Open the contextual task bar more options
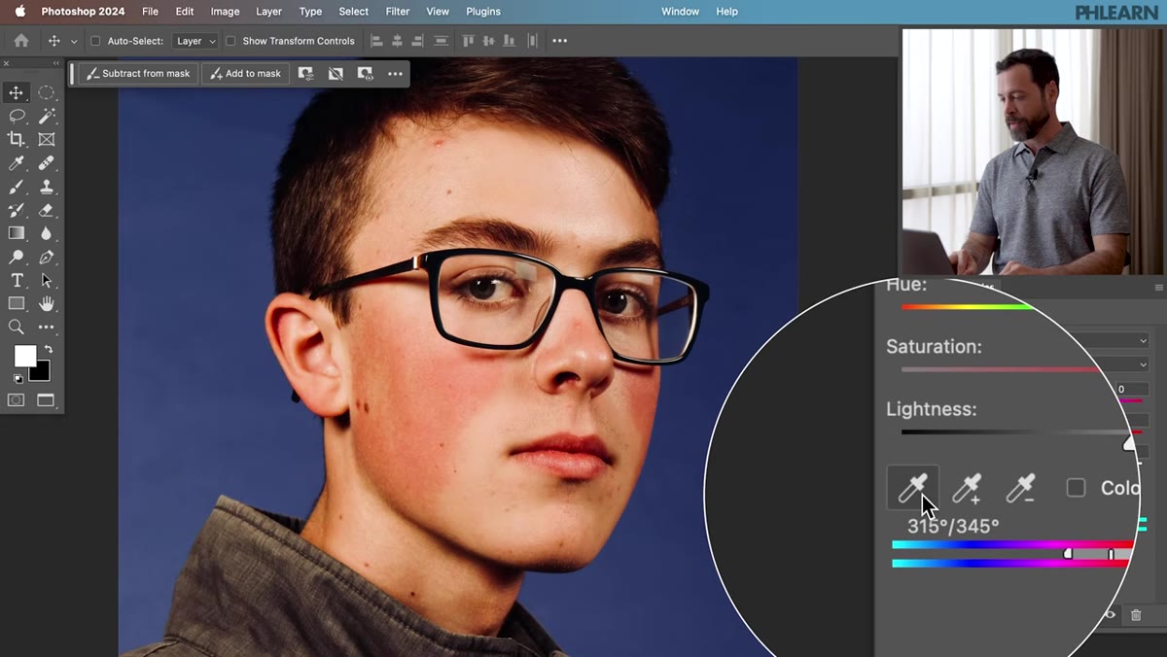Viewport: 1167px width, 657px height. [395, 74]
